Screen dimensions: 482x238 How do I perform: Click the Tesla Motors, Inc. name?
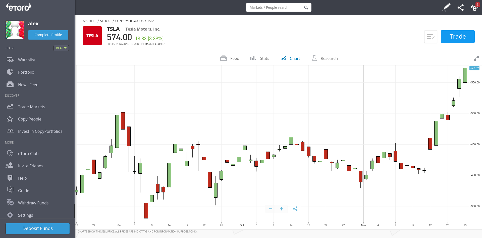click(143, 29)
